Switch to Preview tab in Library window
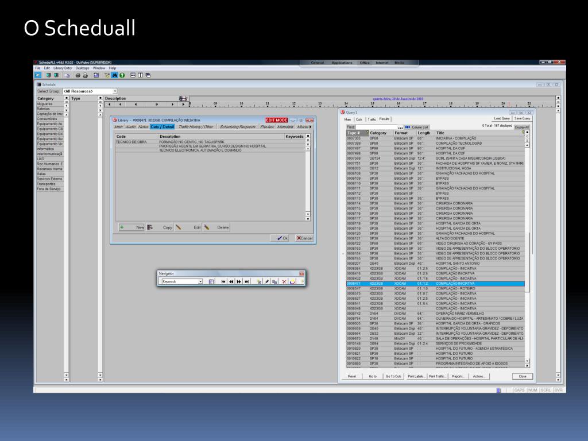 pos(267,127)
